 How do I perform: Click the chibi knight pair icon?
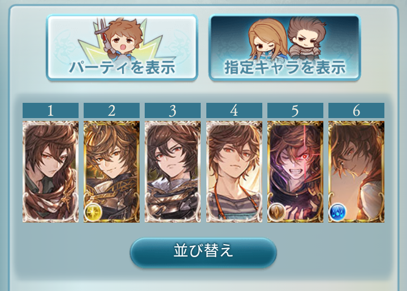pos(287,39)
